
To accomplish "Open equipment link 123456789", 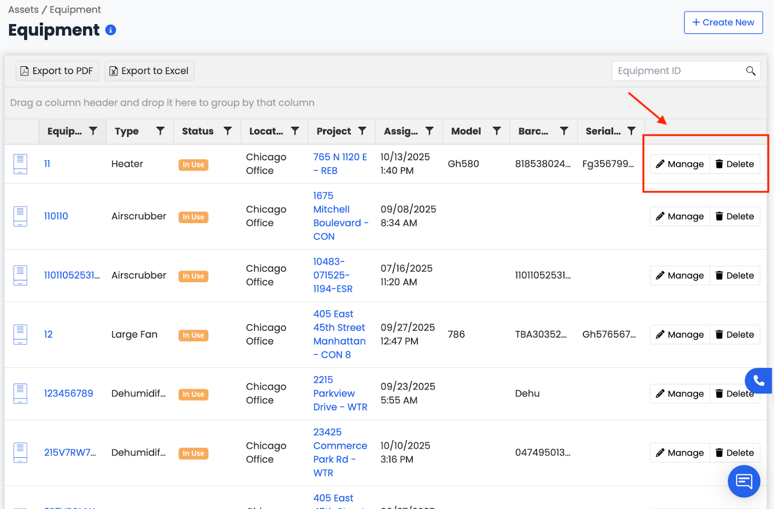I will pos(69,393).
